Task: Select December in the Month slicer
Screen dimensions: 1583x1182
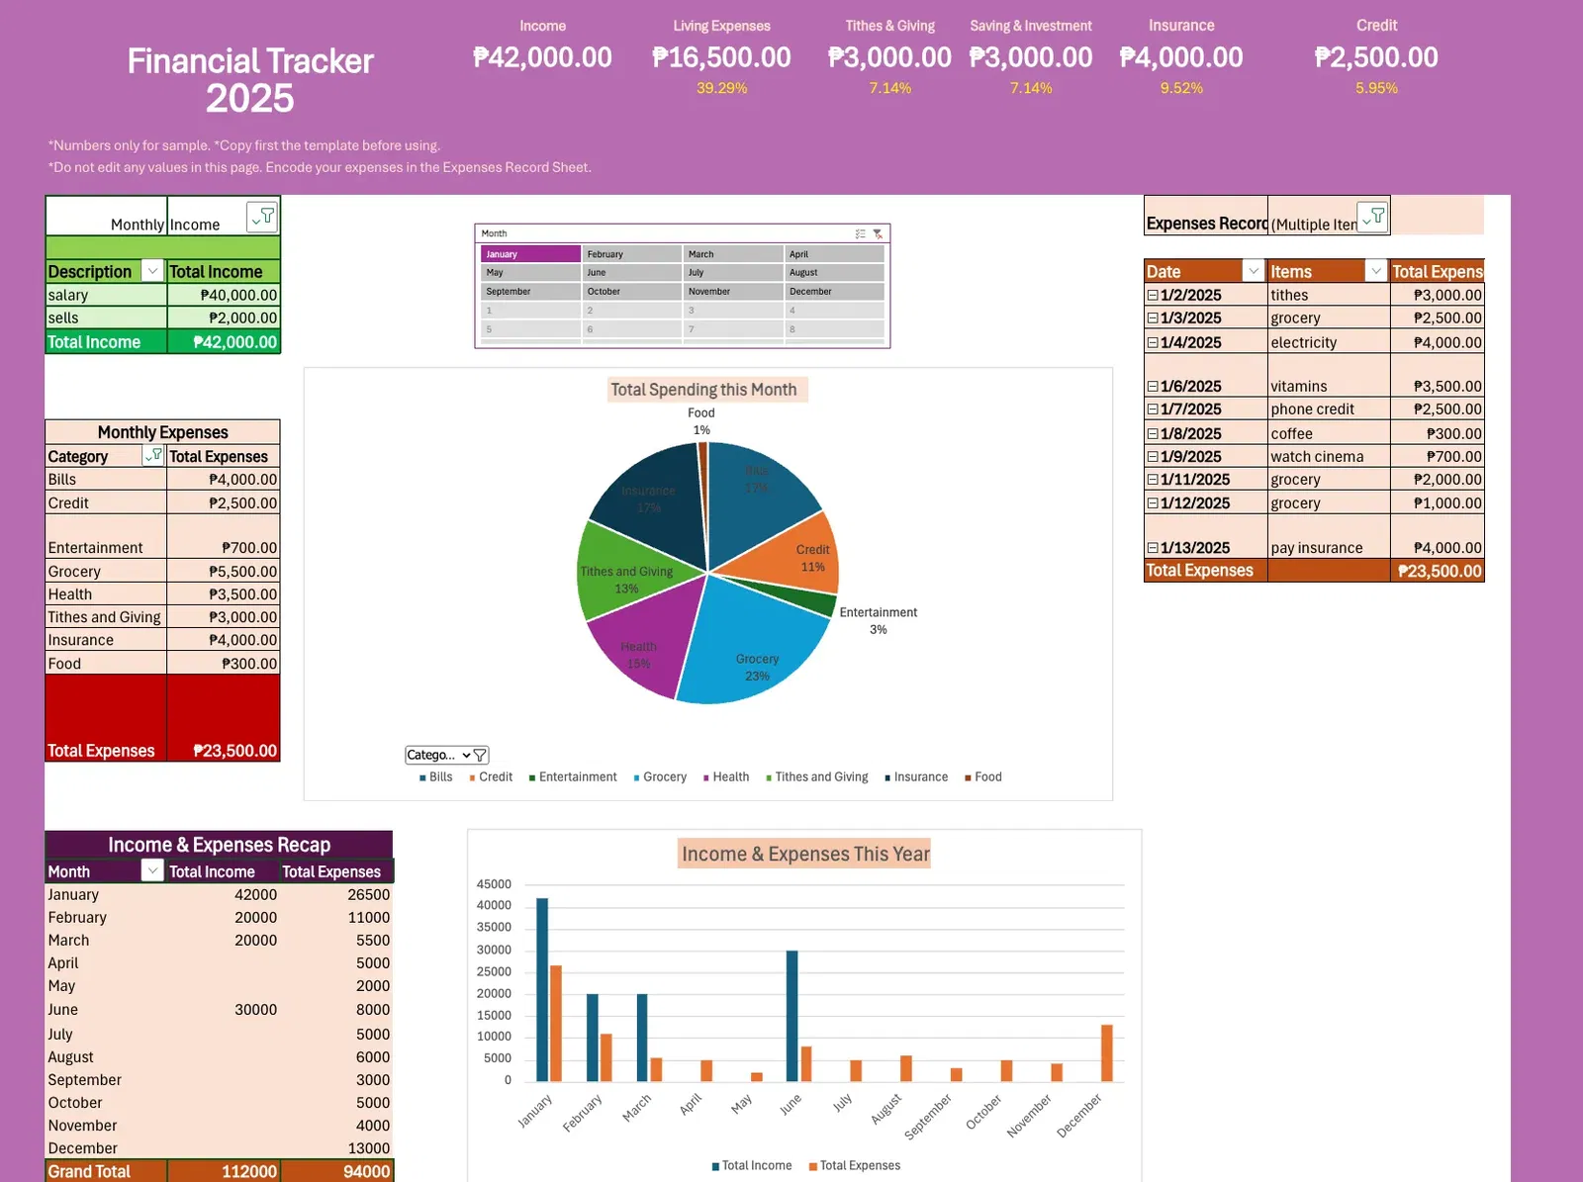Action: (834, 291)
